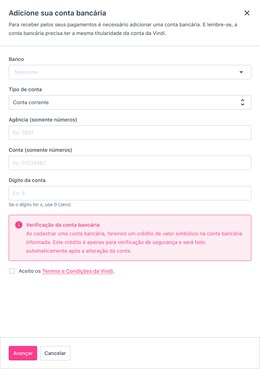The height and width of the screenshot is (369, 260).
Task: Open Termos e Condições da Vindi link
Action: pyautogui.click(x=78, y=271)
